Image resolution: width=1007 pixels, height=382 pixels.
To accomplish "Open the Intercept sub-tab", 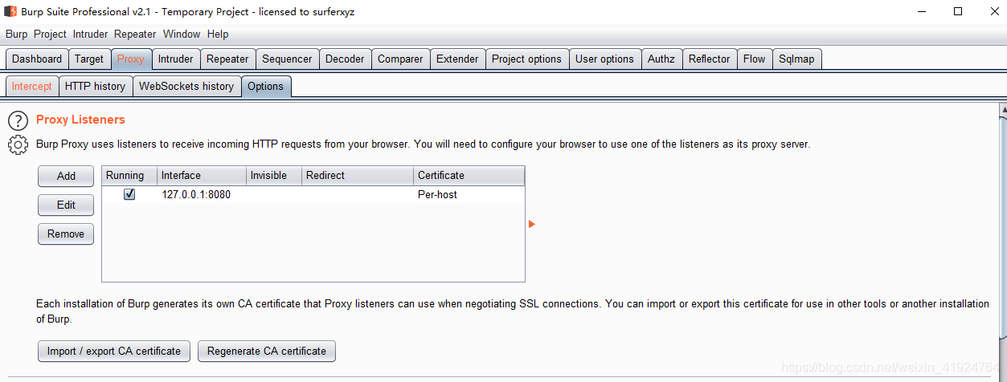I will point(32,86).
